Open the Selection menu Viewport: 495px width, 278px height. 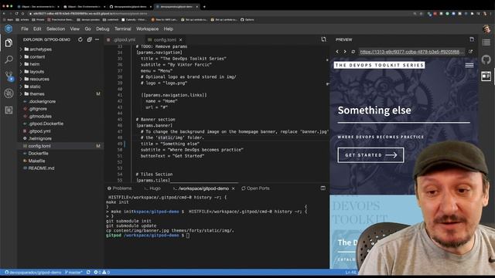(x=56, y=29)
